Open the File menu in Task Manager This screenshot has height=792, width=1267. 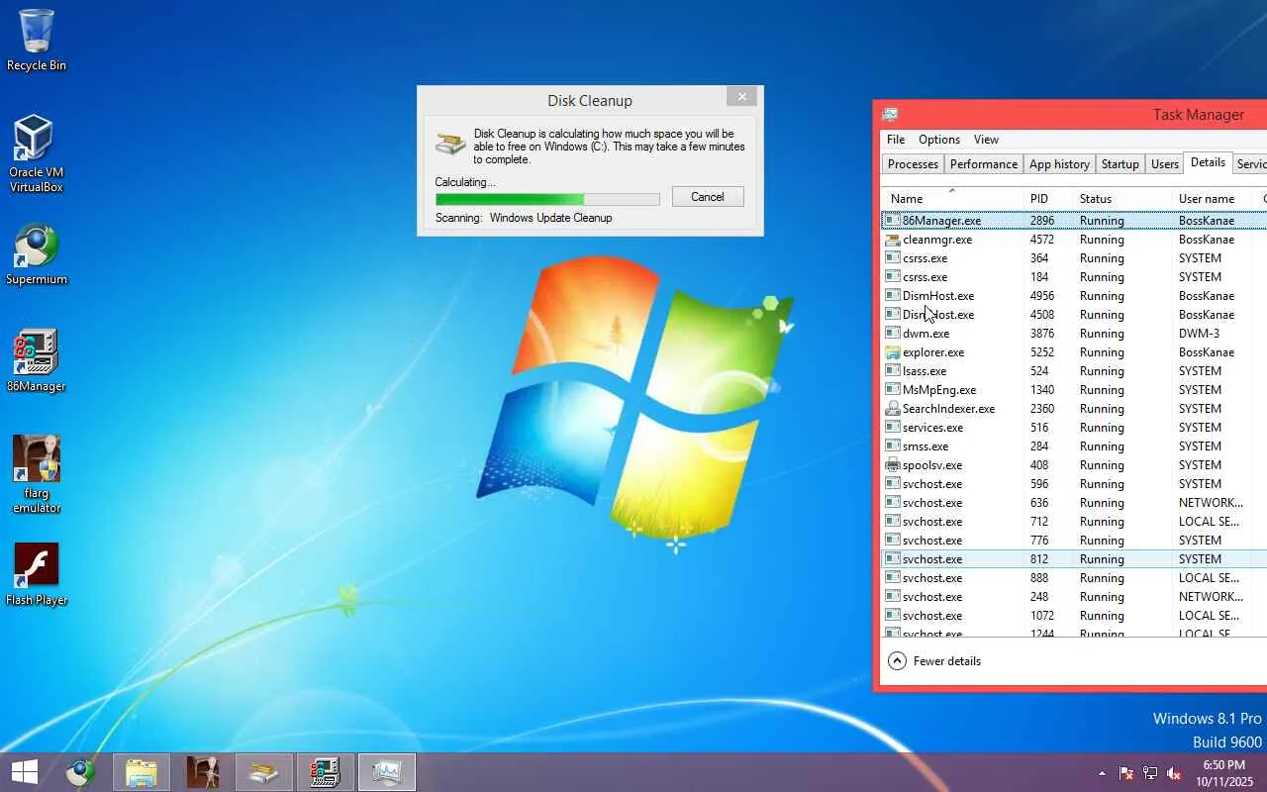(x=896, y=140)
